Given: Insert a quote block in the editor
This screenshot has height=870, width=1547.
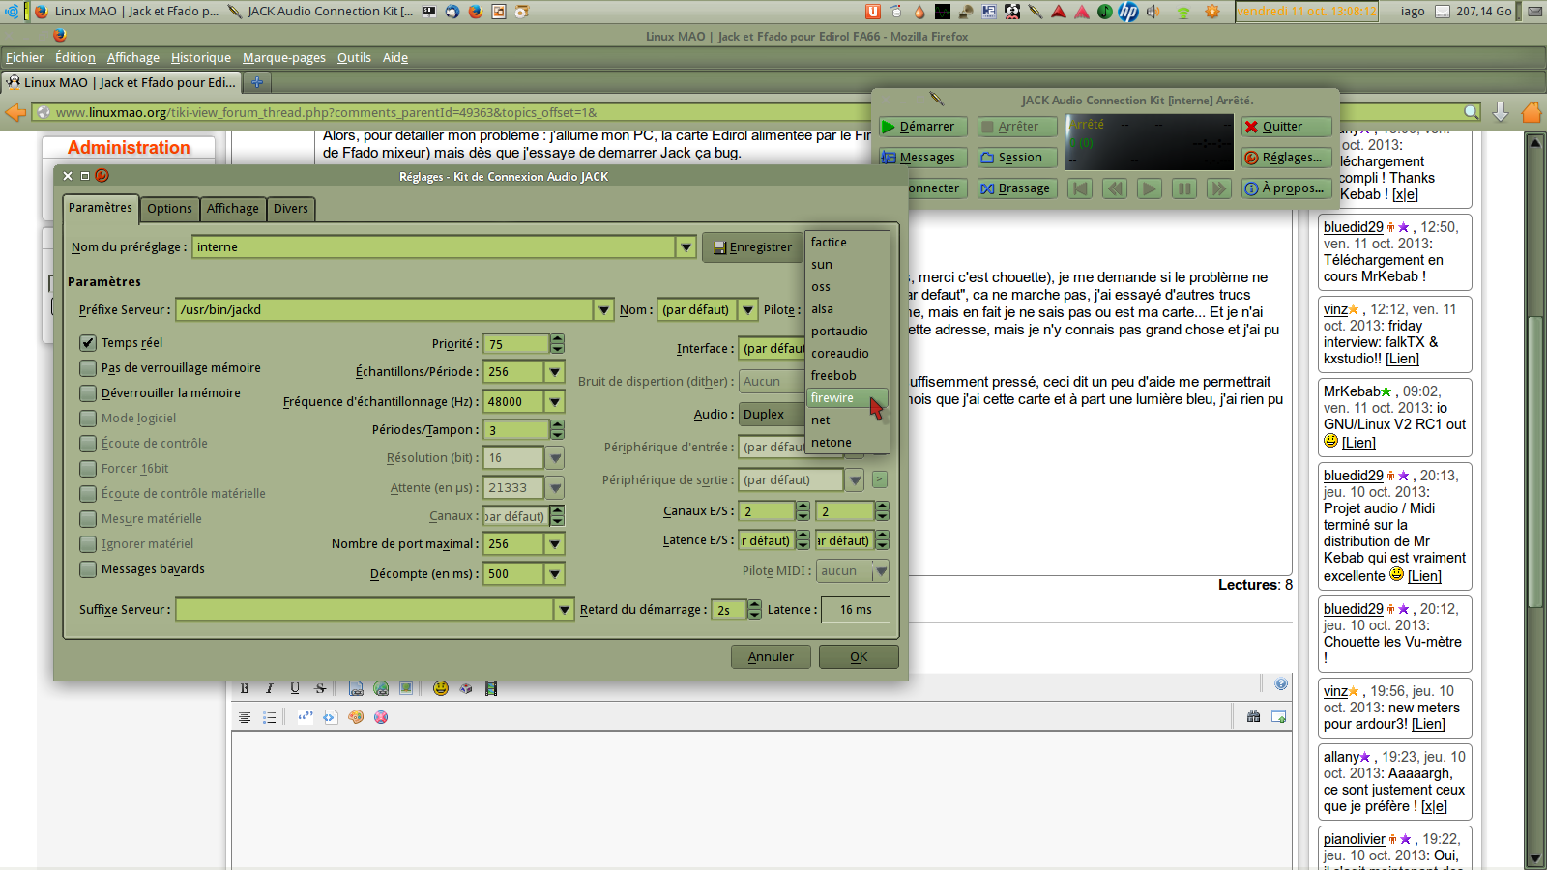Looking at the screenshot, I should (x=306, y=717).
